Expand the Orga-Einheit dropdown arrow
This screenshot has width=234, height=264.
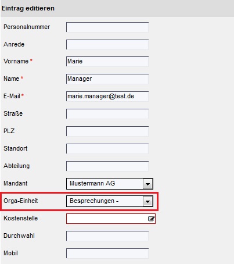[148, 201]
